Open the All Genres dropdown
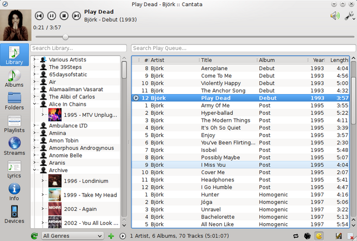This screenshot has height=241, width=357. click(73, 236)
